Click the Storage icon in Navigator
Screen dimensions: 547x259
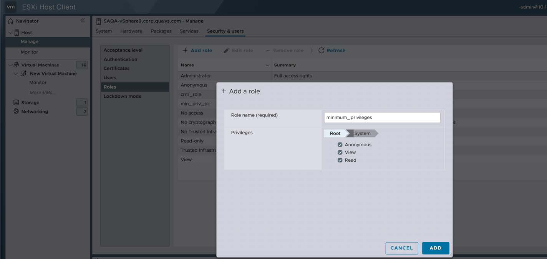(16, 103)
